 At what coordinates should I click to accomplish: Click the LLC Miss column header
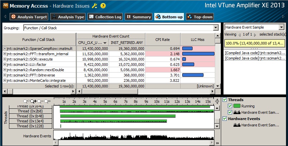tap(198, 40)
